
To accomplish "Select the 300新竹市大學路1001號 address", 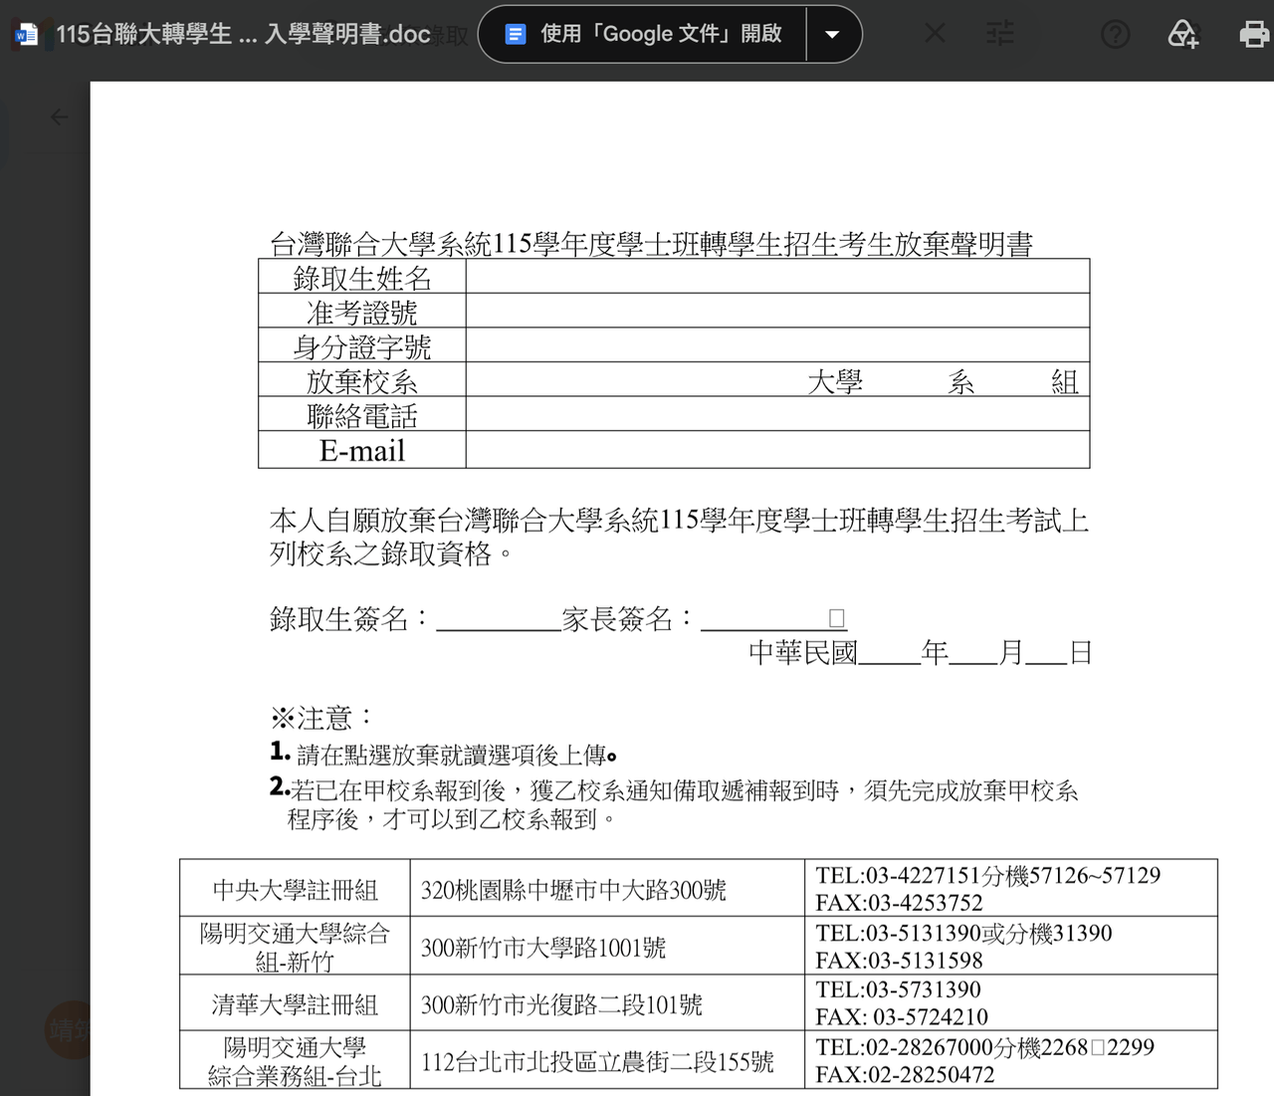I will [543, 947].
